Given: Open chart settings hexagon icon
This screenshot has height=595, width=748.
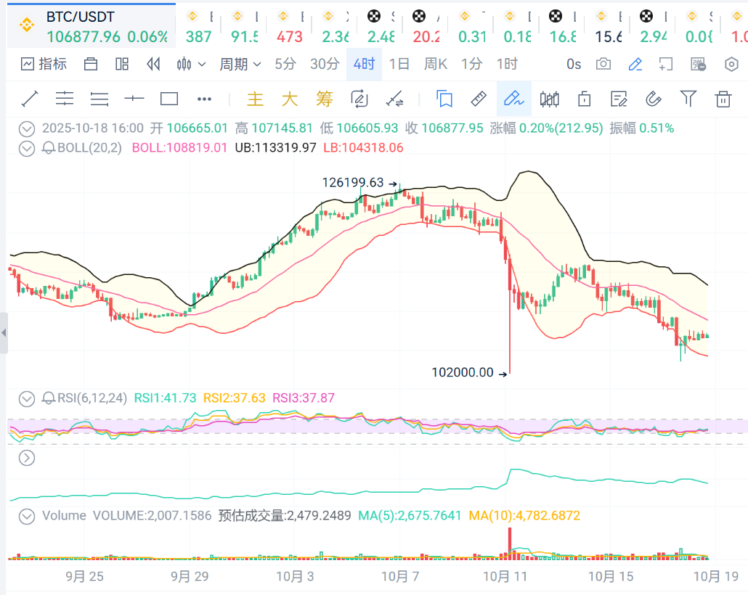Looking at the screenshot, I should click(x=732, y=65).
